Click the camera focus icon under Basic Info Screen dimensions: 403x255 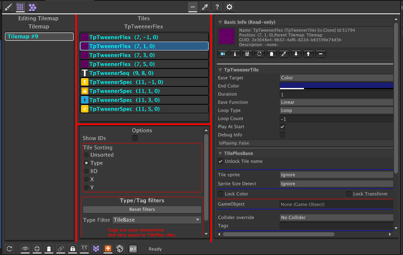pyautogui.click(x=223, y=54)
